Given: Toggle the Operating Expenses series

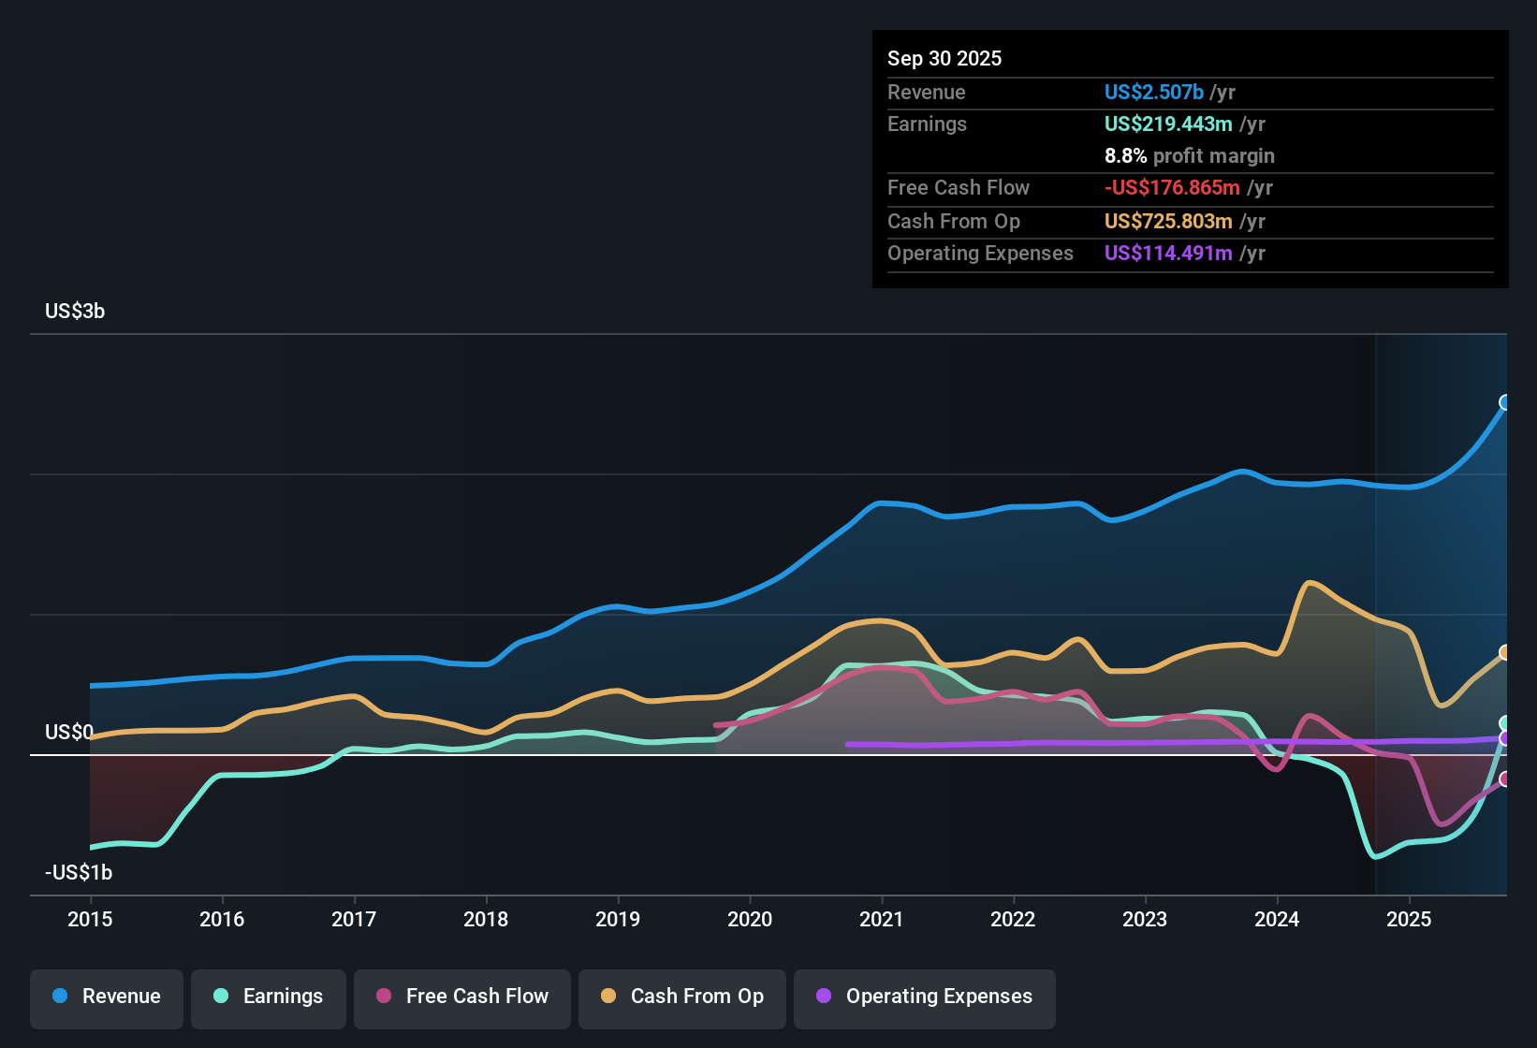Looking at the screenshot, I should click(924, 997).
